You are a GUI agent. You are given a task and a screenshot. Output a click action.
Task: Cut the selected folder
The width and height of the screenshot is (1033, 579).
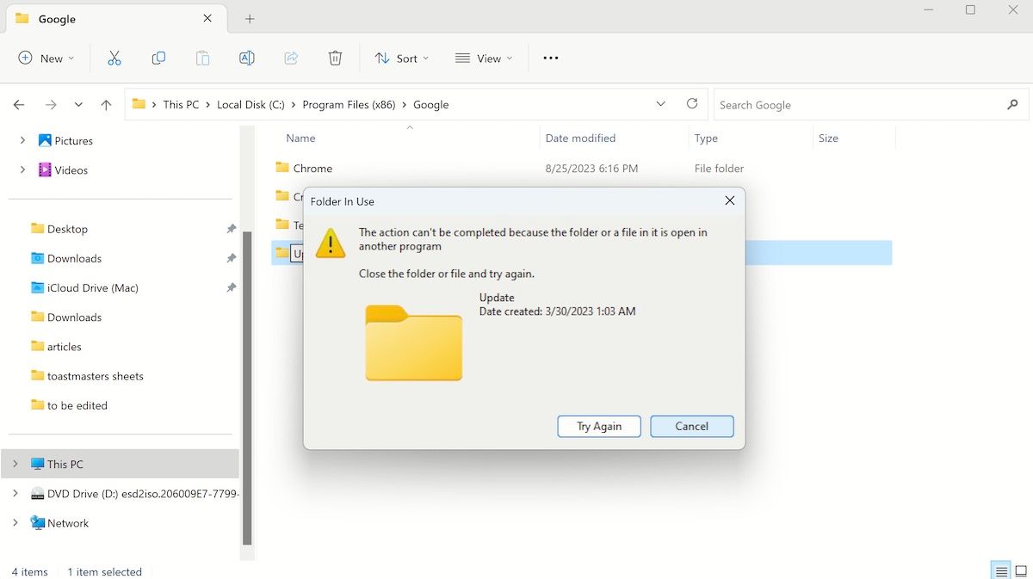pos(114,58)
